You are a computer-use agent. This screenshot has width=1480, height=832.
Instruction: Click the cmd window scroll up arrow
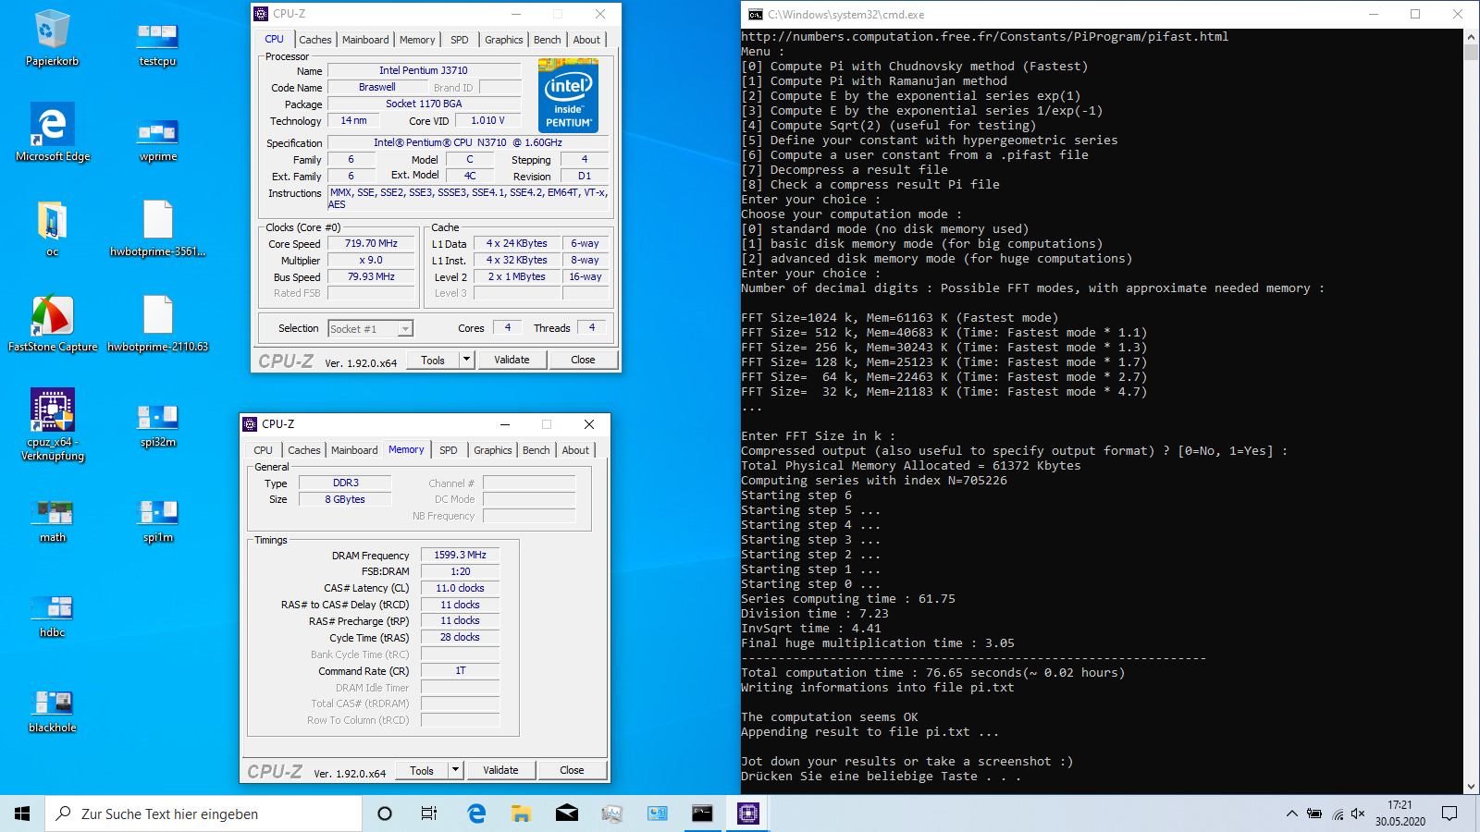pos(1472,37)
